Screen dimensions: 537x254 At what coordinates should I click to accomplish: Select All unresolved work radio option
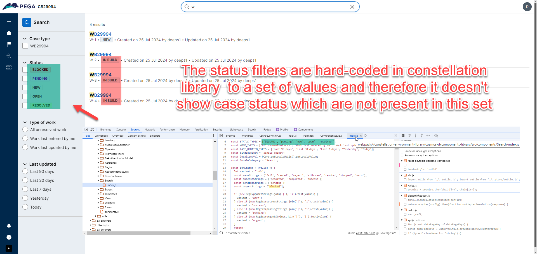pos(25,130)
